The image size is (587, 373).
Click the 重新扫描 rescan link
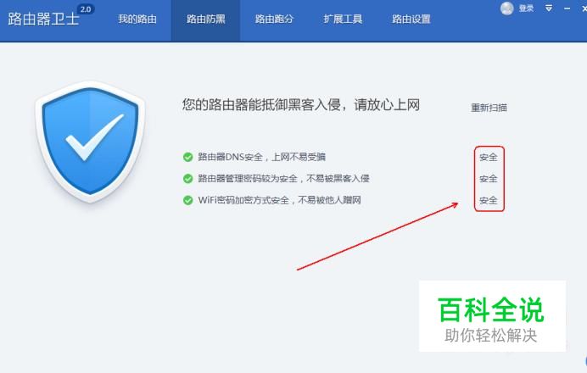pos(489,108)
